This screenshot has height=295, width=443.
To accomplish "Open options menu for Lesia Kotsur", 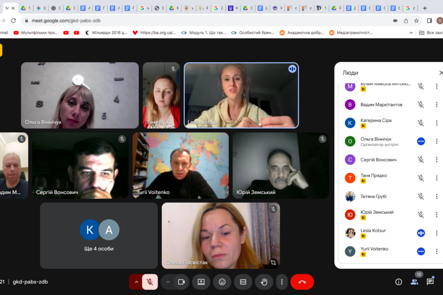I will click(436, 233).
